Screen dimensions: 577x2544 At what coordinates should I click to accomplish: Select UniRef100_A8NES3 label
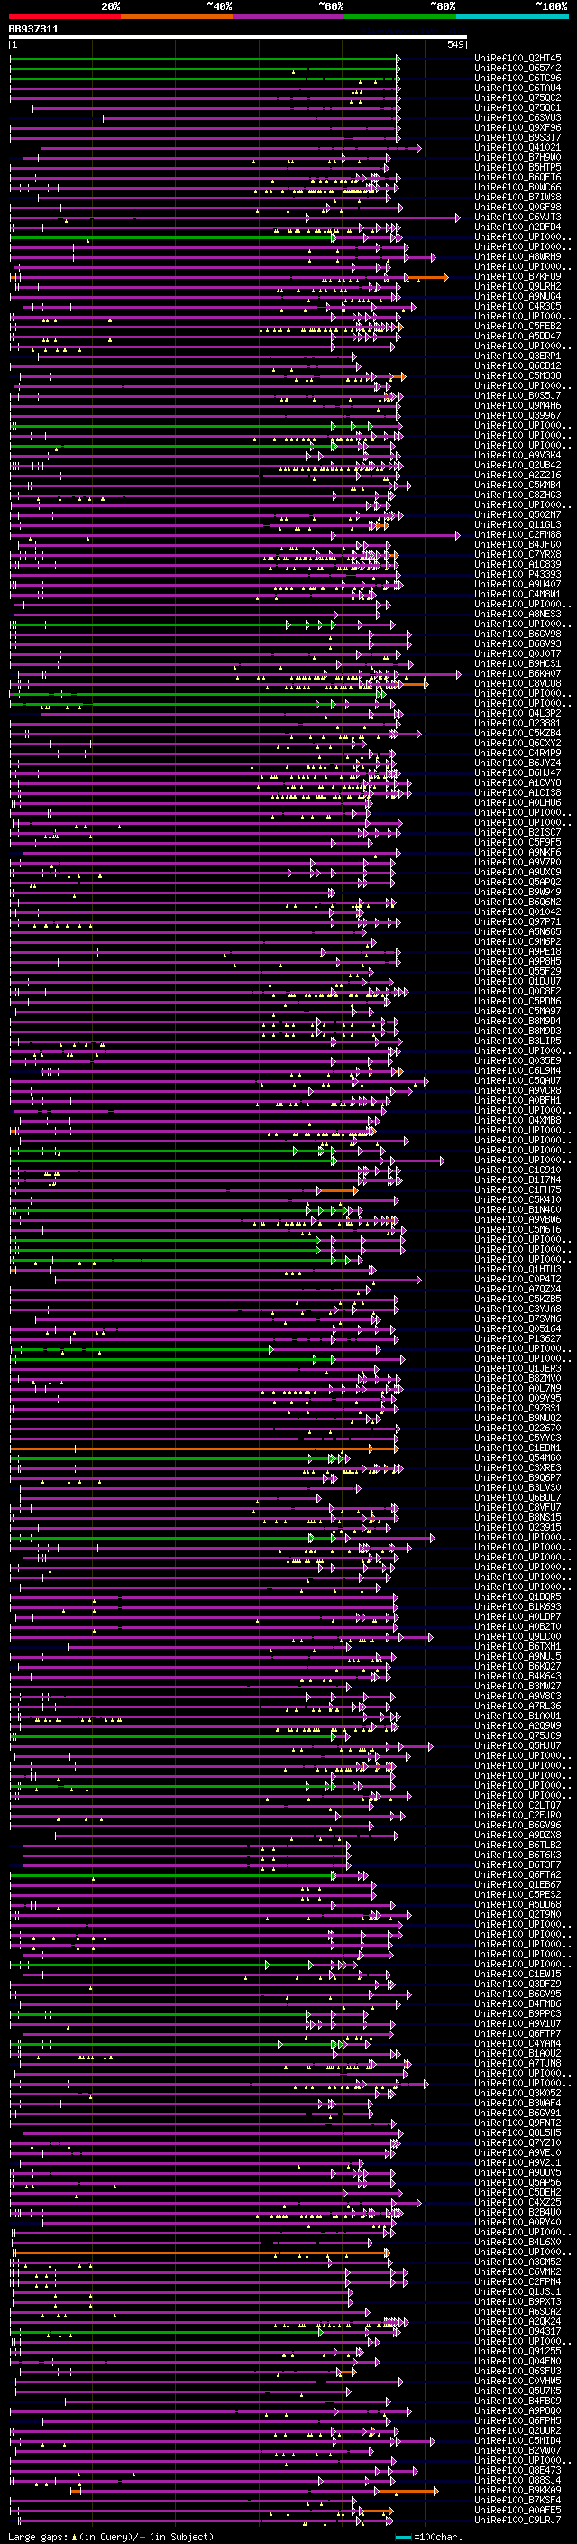[x=517, y=615]
